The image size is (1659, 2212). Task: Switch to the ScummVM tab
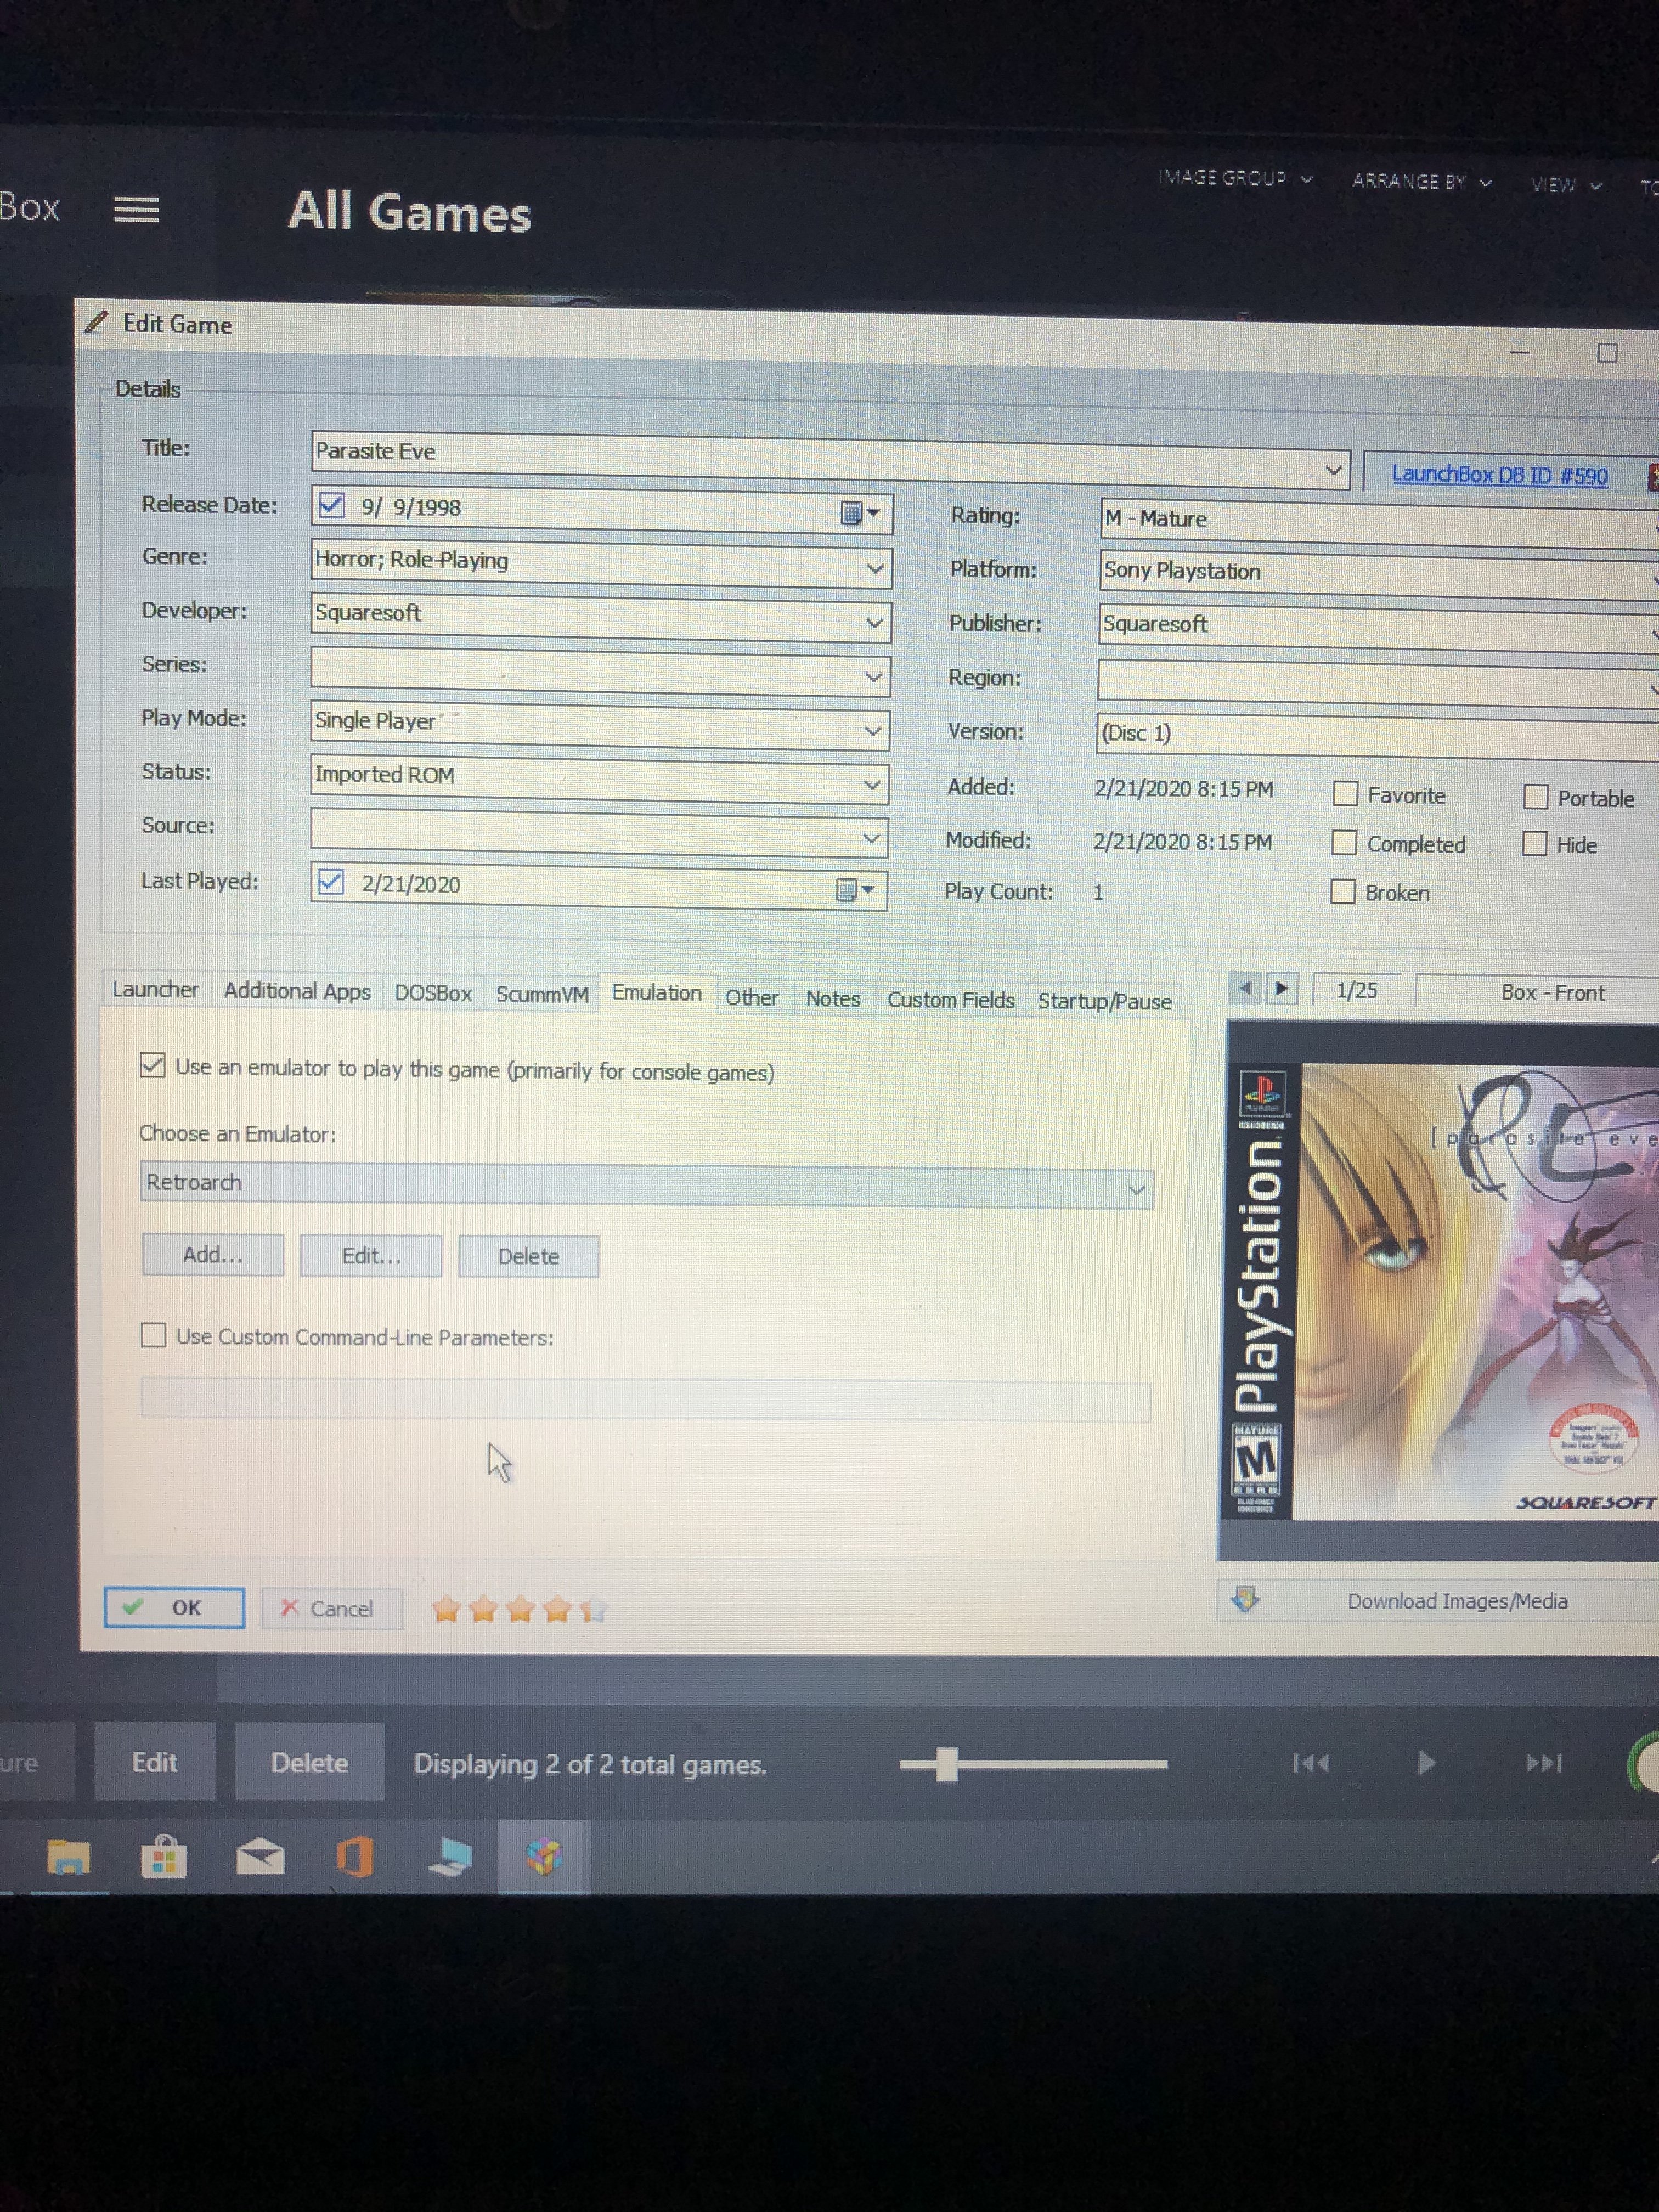coord(542,995)
